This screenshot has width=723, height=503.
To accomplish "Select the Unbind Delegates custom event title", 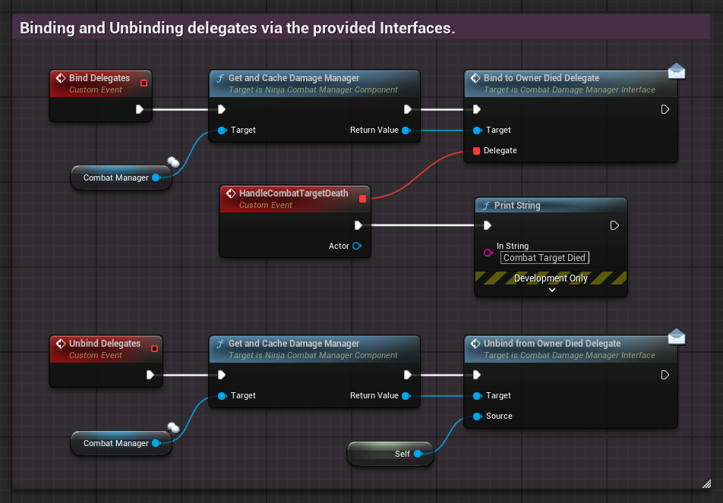I will pyautogui.click(x=105, y=343).
